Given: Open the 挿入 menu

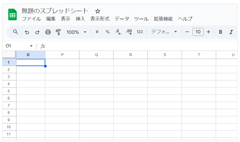Looking at the screenshot, I should [x=80, y=19].
